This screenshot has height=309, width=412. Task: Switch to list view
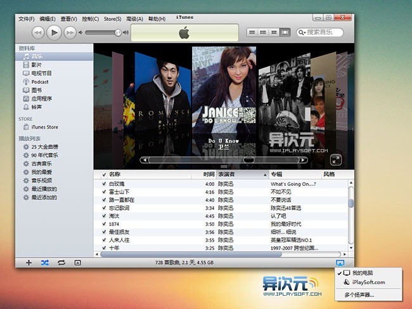pos(252,32)
